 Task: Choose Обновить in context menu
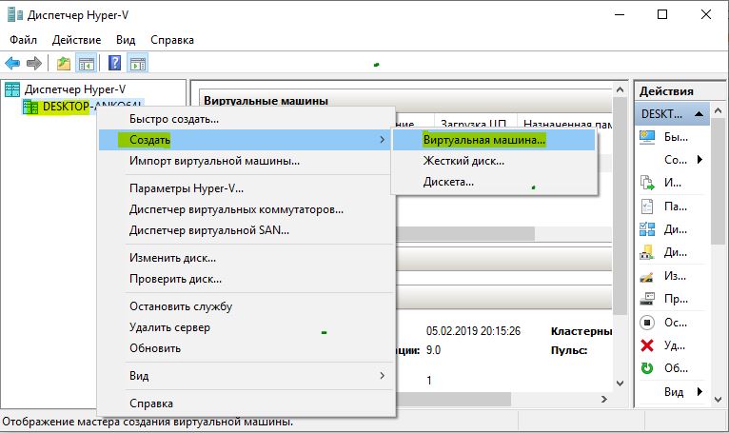[x=246, y=348]
